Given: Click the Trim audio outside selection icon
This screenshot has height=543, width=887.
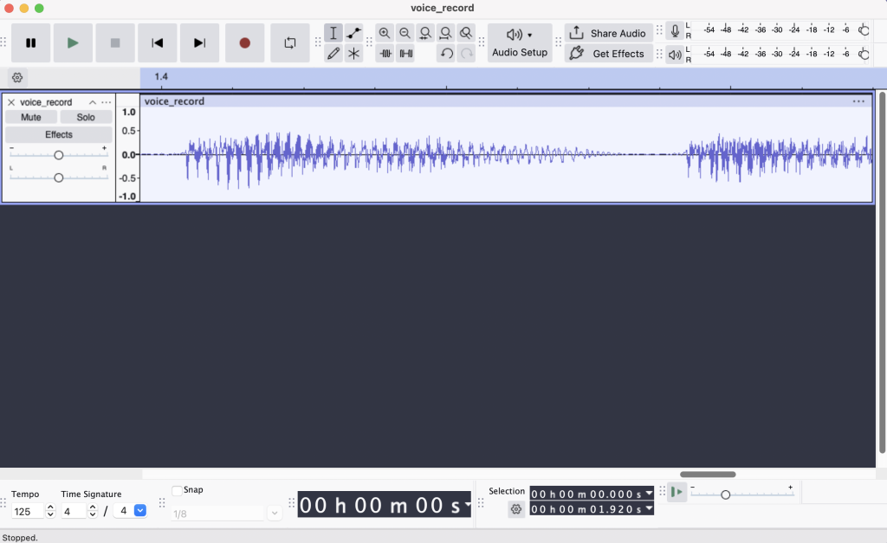Looking at the screenshot, I should [385, 54].
